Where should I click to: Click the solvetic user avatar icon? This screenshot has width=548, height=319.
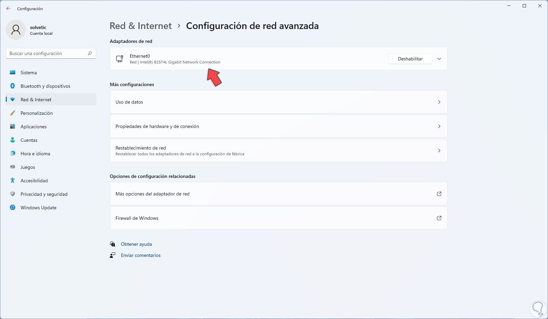(x=16, y=30)
